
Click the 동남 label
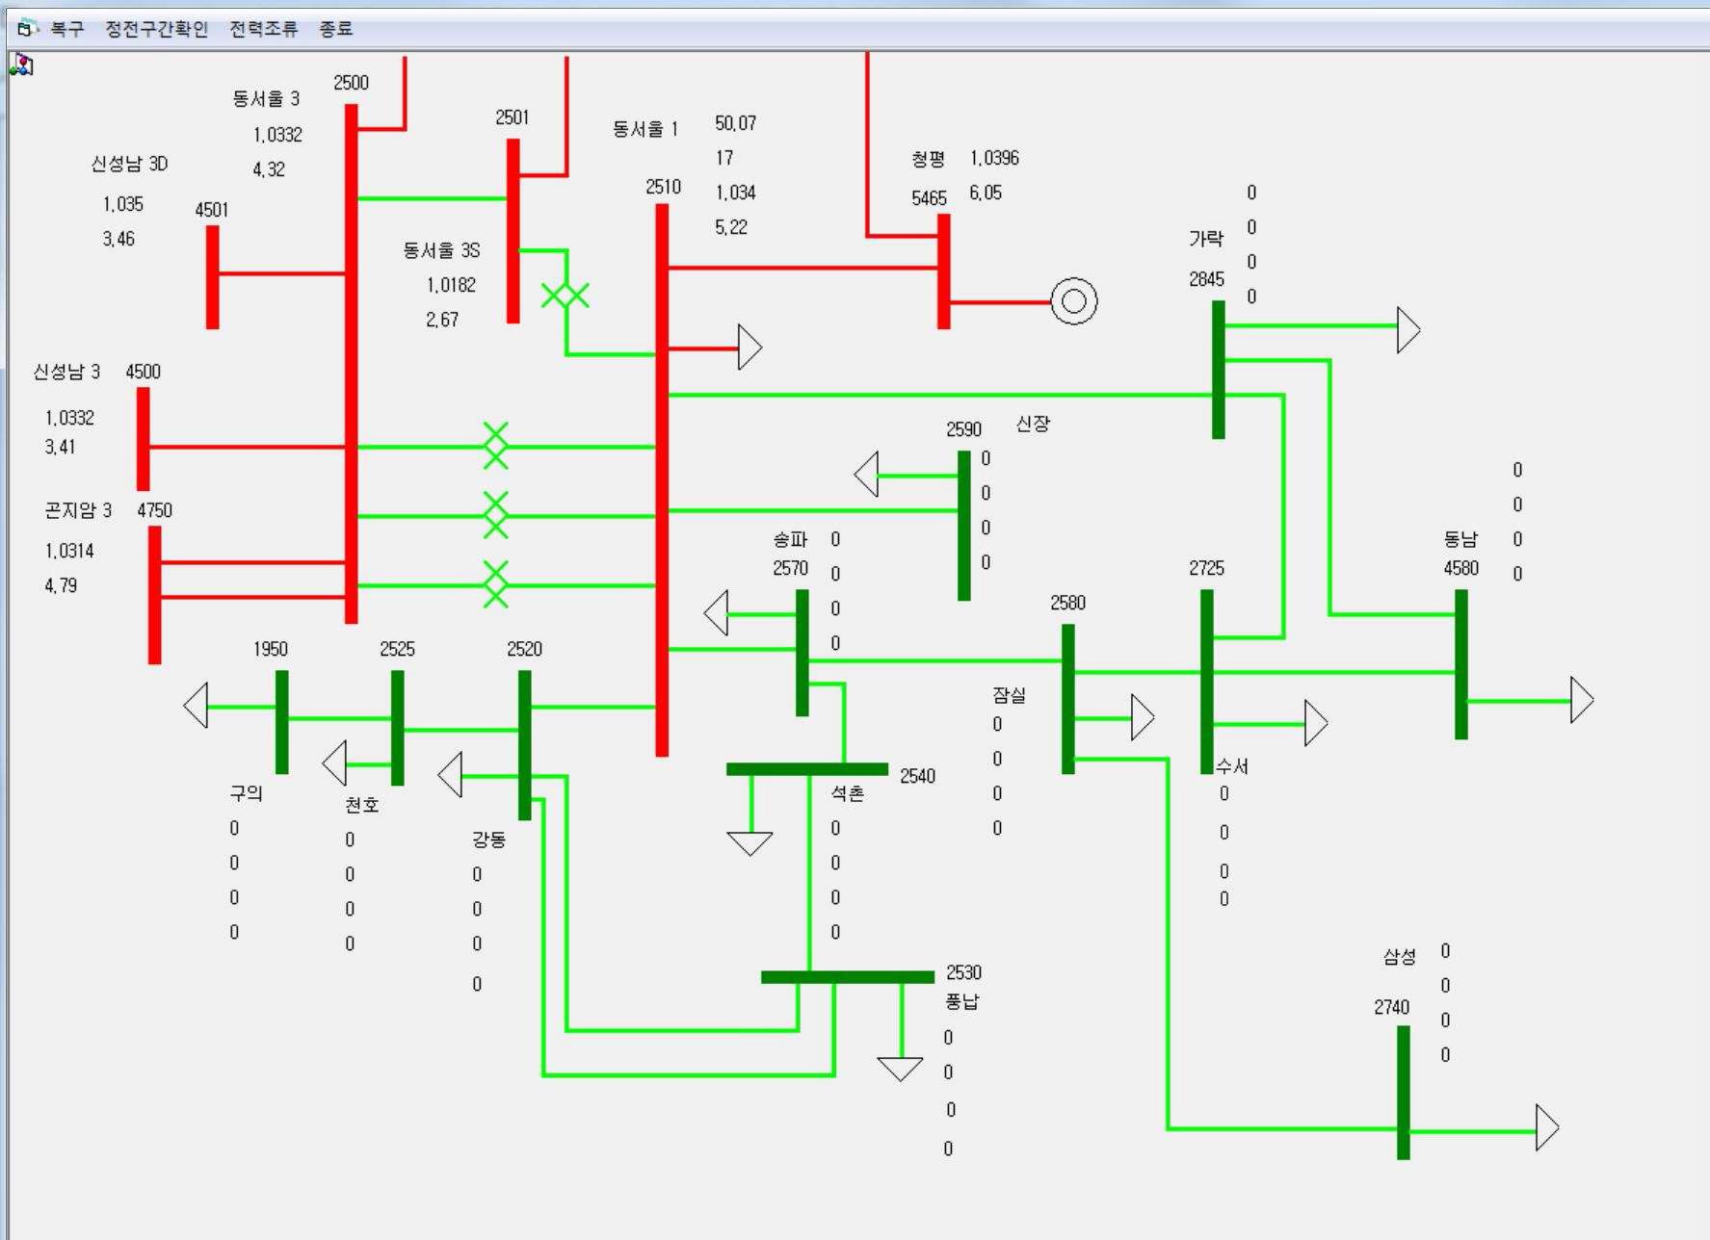[1460, 539]
